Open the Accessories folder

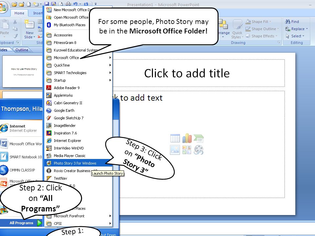click(x=67, y=35)
